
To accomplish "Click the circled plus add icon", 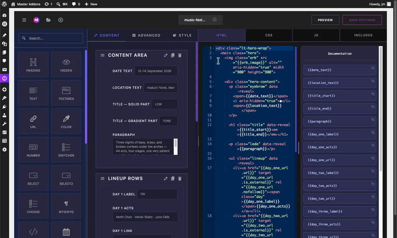I will point(60,20).
